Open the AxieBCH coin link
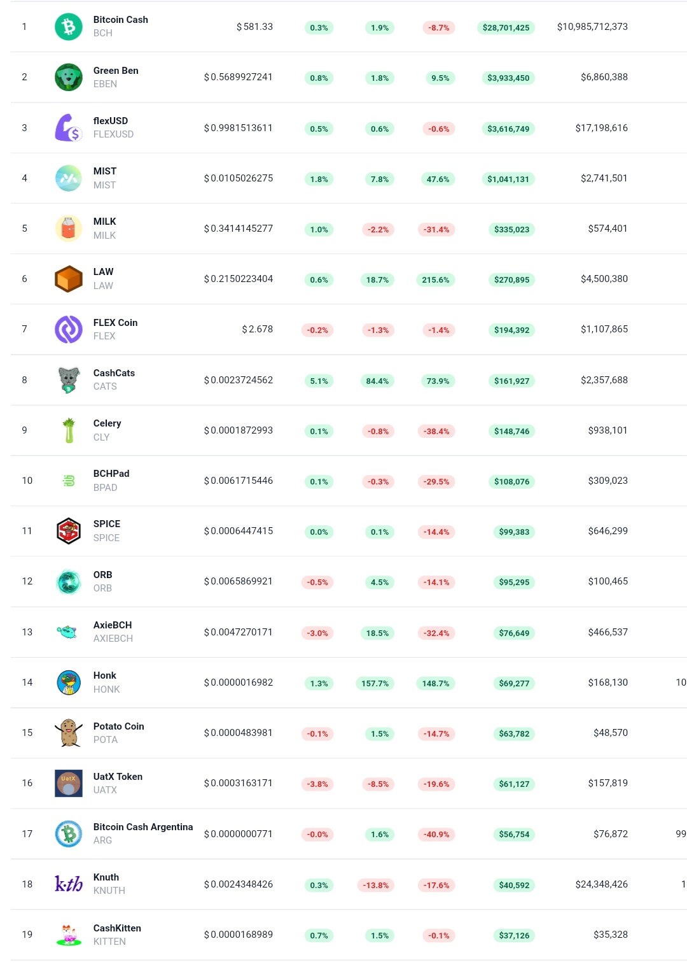Image resolution: width=687 pixels, height=969 pixels. (x=113, y=625)
